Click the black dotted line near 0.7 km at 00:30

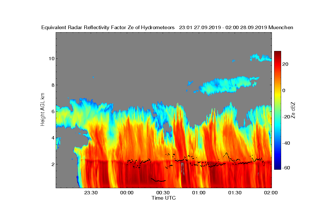click(x=158, y=180)
